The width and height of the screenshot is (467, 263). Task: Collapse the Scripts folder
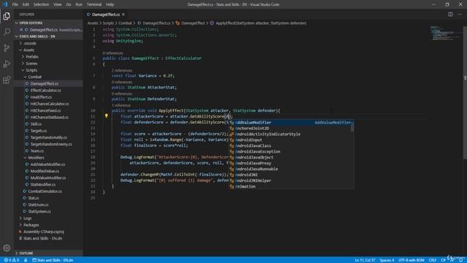coord(31,70)
